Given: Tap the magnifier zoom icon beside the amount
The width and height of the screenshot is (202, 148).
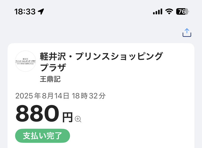Looking at the screenshot, I should pos(78,119).
